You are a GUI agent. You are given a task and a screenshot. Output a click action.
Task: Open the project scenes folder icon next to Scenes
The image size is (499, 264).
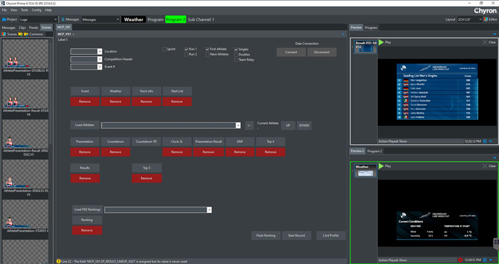point(21,34)
